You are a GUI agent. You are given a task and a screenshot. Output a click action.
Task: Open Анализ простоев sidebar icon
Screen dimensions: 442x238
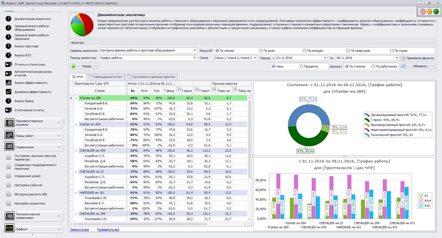[x=8, y=46]
